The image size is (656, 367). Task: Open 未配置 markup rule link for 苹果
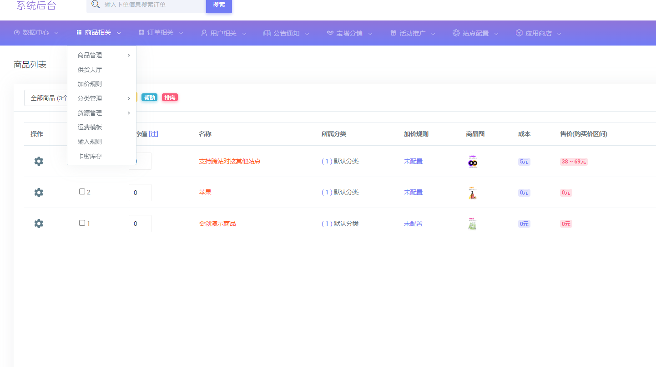[413, 192]
